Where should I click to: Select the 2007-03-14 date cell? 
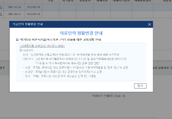pos(14,7)
